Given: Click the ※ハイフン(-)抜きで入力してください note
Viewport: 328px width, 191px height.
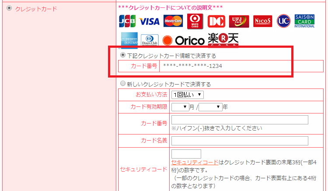Looking at the screenshot, I should click(x=217, y=128).
